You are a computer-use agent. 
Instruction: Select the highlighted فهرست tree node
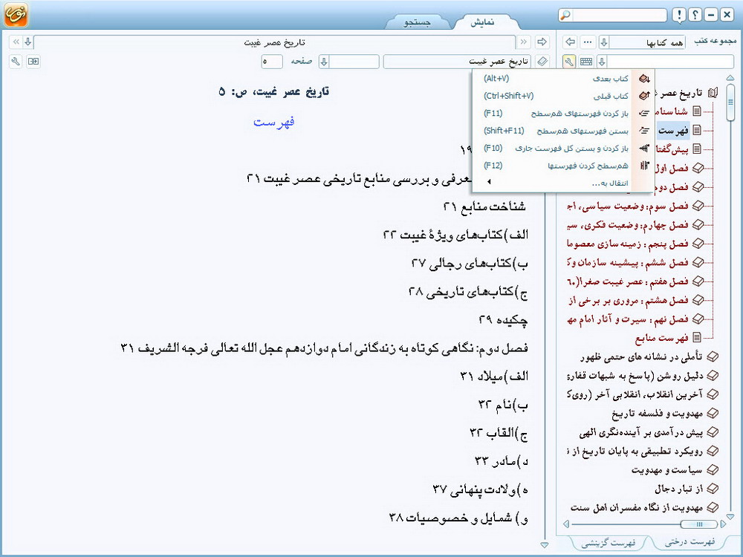click(x=673, y=130)
